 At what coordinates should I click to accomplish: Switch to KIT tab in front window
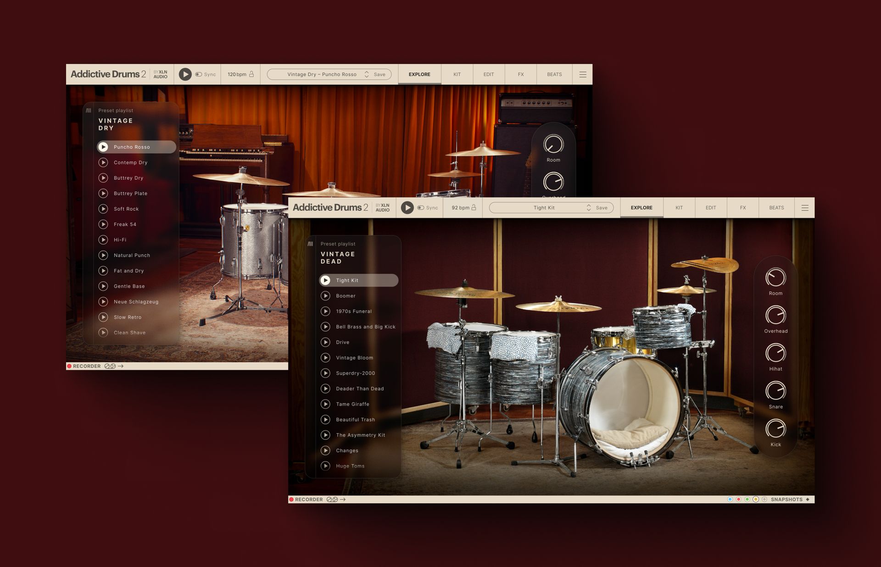(679, 208)
